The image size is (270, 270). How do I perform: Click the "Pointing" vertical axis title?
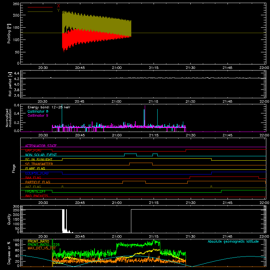point(9,33)
